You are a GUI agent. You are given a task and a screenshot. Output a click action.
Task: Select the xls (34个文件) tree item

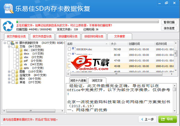click(x=33, y=64)
